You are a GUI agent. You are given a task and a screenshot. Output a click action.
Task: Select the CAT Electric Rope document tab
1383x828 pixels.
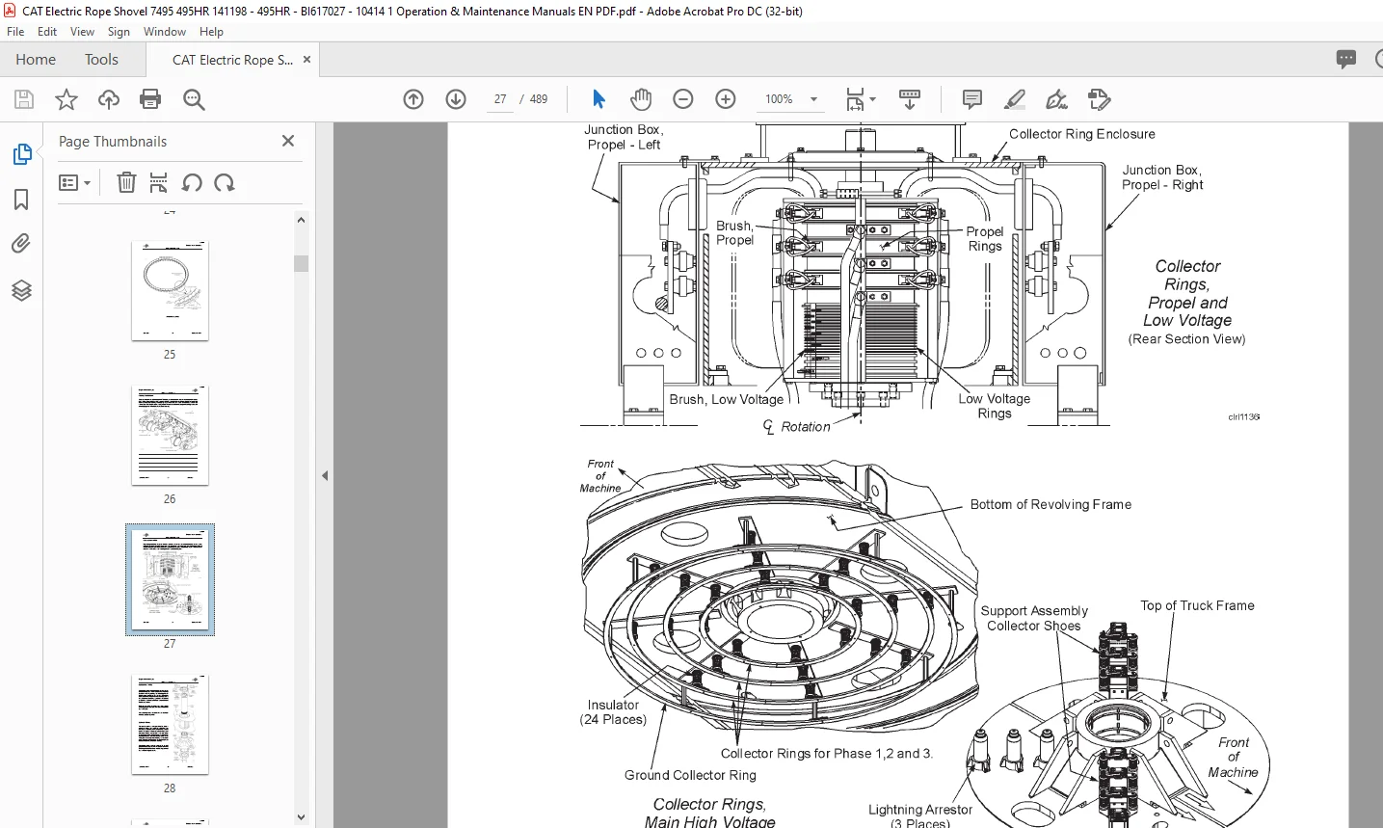click(232, 60)
